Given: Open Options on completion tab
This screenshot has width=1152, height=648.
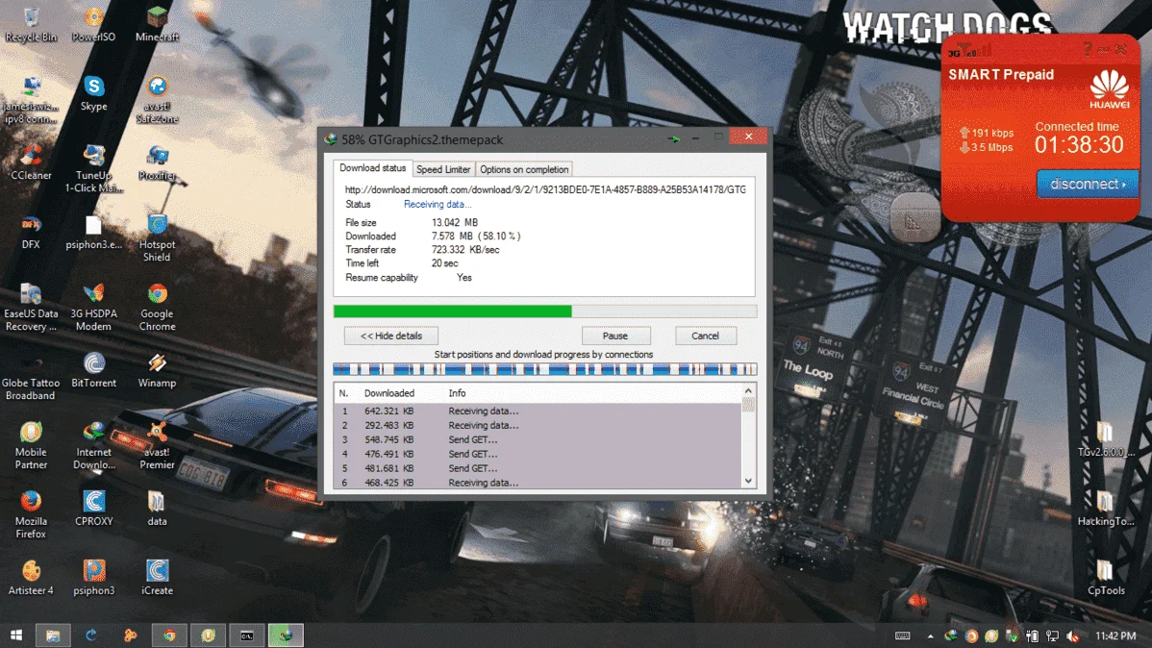Looking at the screenshot, I should (524, 169).
